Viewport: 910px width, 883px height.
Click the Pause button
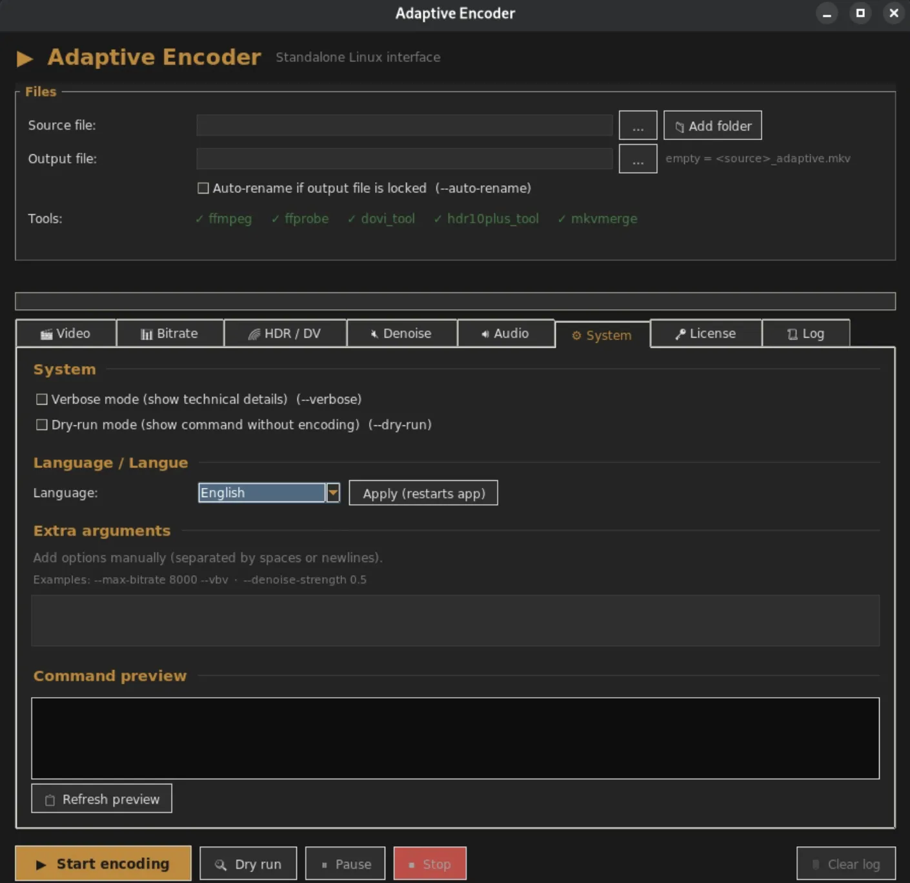pyautogui.click(x=345, y=864)
